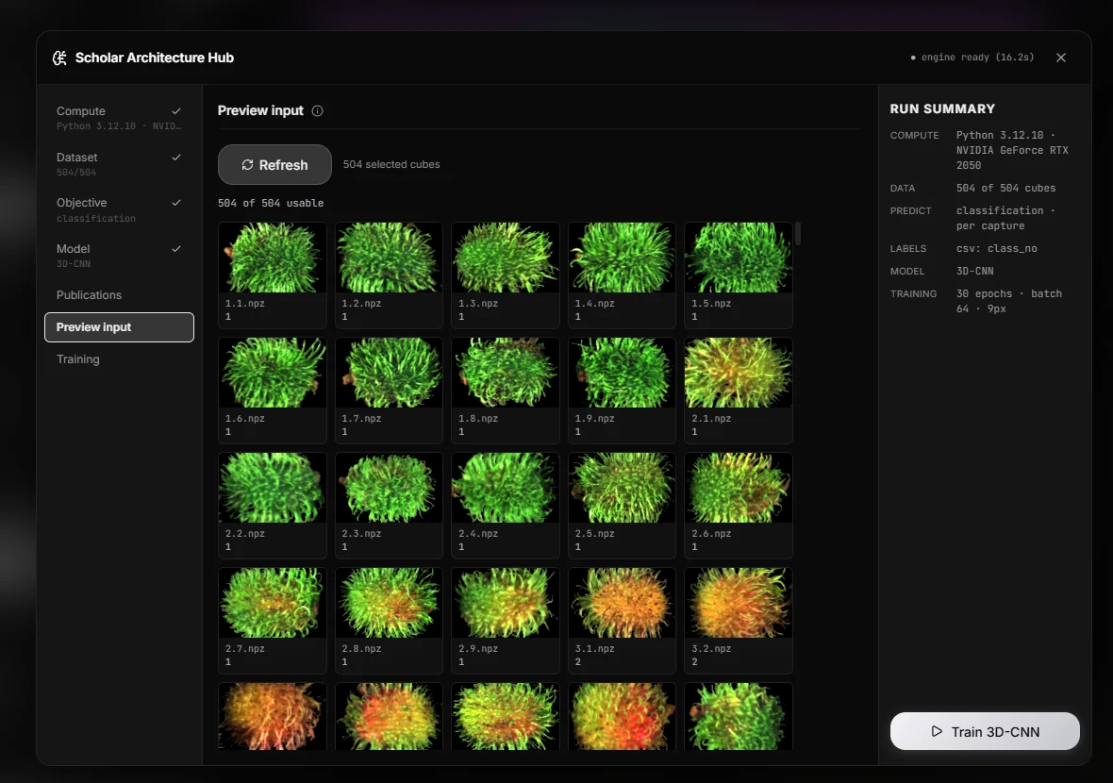Select the 3.1.npz orange cube thumbnail
The image size is (1113, 783).
[x=622, y=602]
